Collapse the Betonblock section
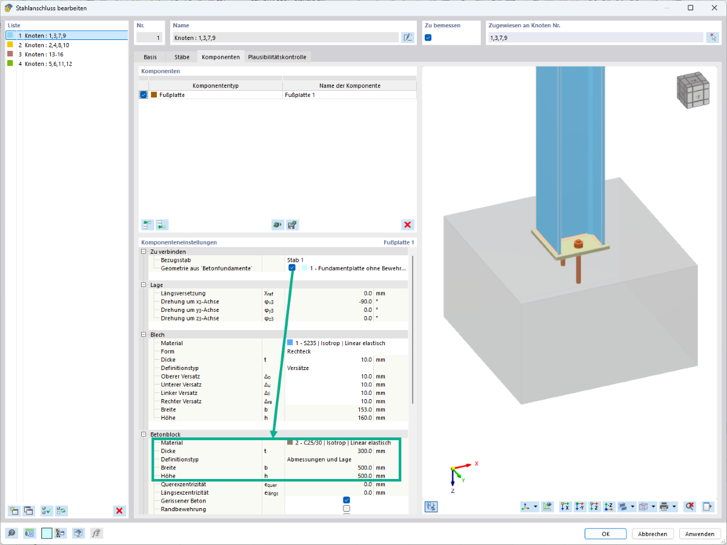 [144, 434]
